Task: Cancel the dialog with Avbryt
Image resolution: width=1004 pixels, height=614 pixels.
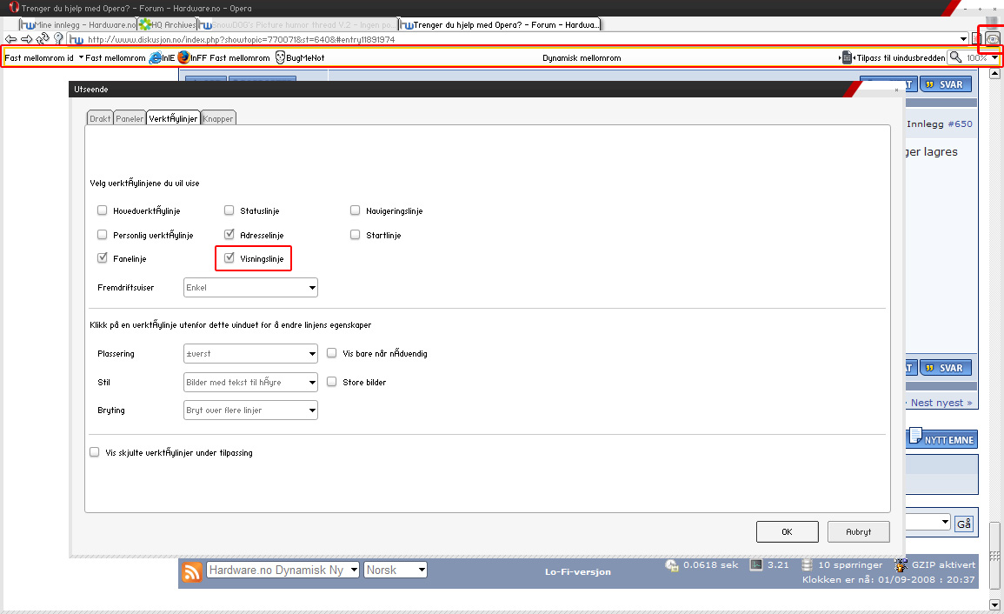Action: click(x=858, y=532)
